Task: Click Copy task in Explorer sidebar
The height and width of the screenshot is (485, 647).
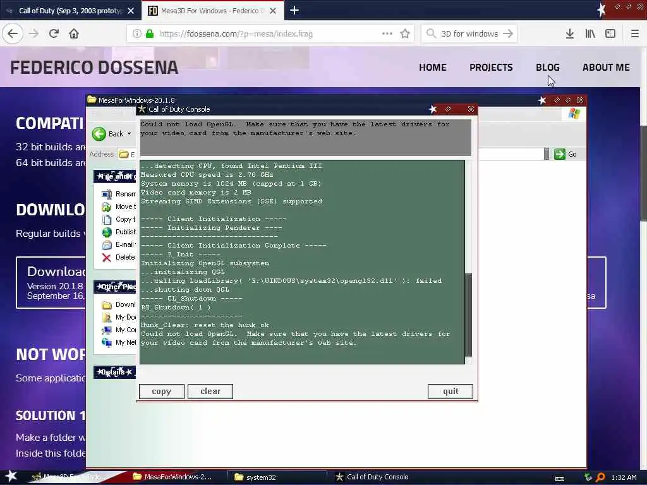Action: (x=118, y=219)
